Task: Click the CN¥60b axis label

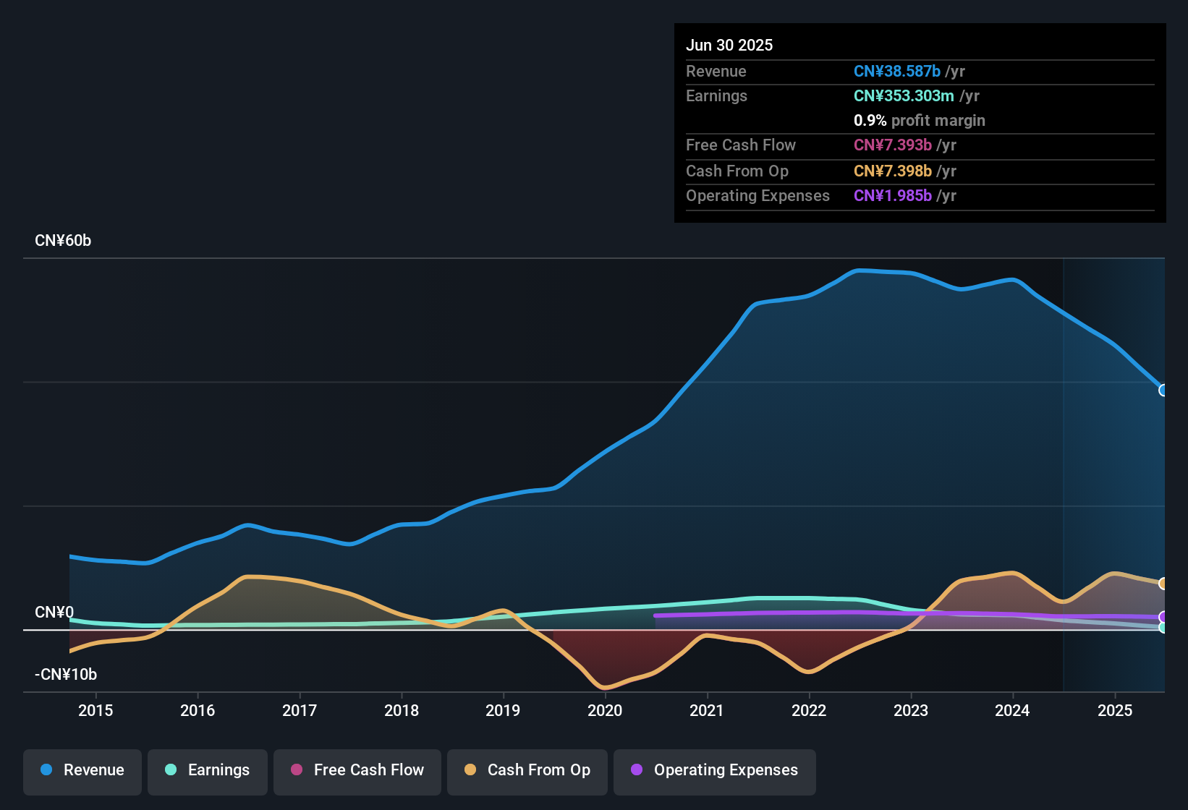Action: pyautogui.click(x=63, y=240)
